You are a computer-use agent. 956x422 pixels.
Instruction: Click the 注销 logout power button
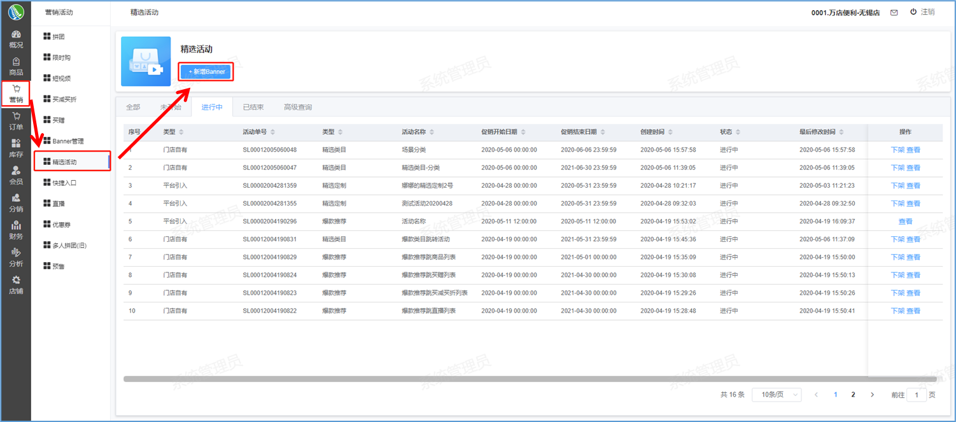[x=922, y=12]
